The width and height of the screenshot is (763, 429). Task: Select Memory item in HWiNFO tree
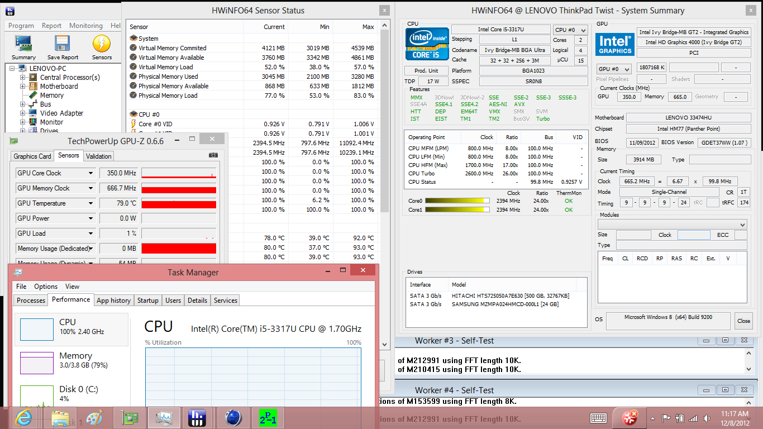pyautogui.click(x=51, y=95)
